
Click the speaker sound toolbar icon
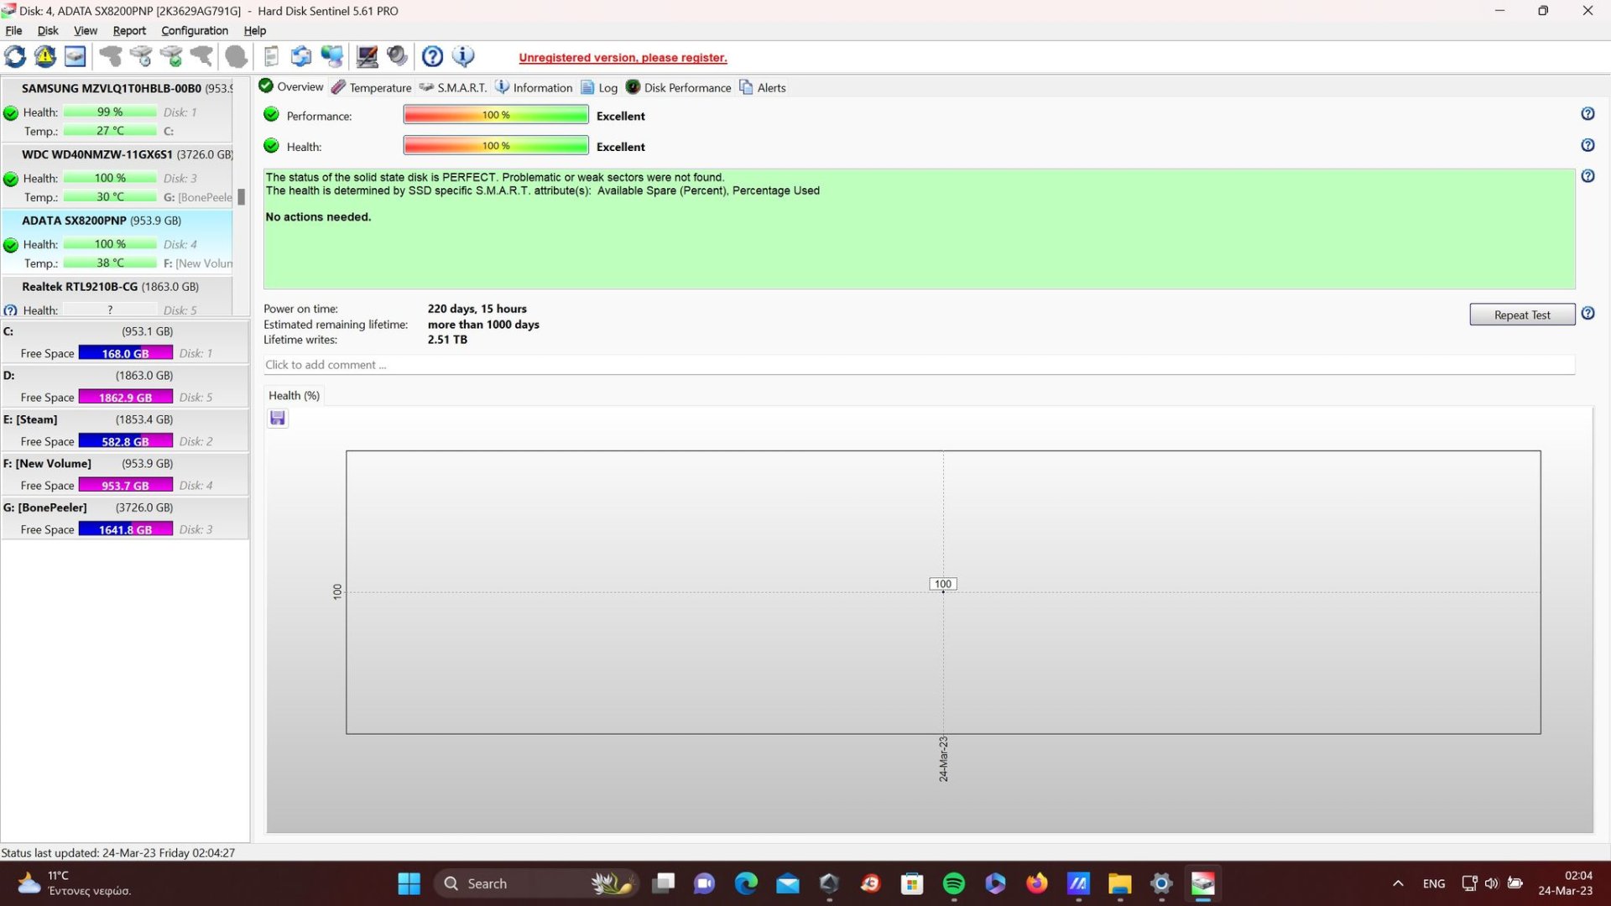[398, 57]
